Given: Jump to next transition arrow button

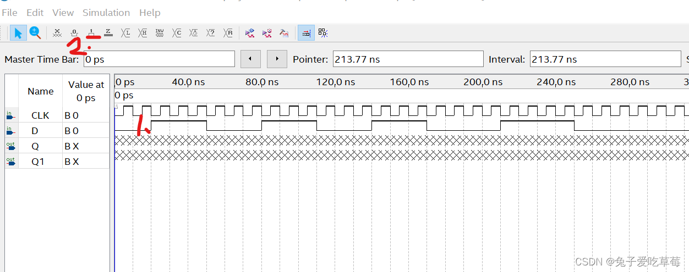Looking at the screenshot, I should tap(277, 59).
